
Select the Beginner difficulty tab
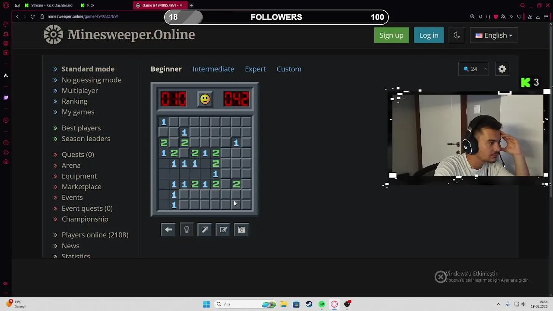click(166, 69)
